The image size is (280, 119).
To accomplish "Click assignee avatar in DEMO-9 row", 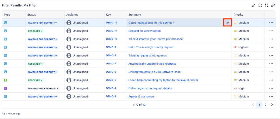I will pos(69,47).
